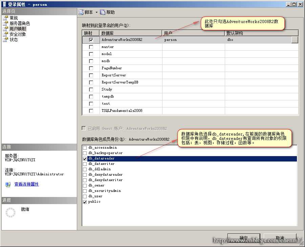Select the db_owner role row
This screenshot has width=305, height=247.
tap(190, 186)
